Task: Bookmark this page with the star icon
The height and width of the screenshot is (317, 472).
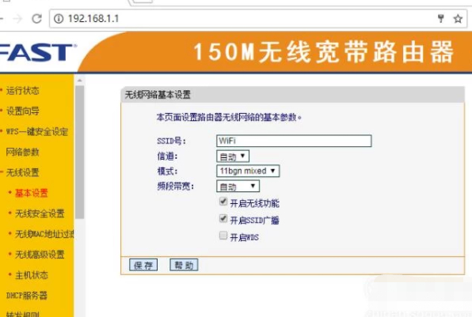Action: click(x=458, y=19)
